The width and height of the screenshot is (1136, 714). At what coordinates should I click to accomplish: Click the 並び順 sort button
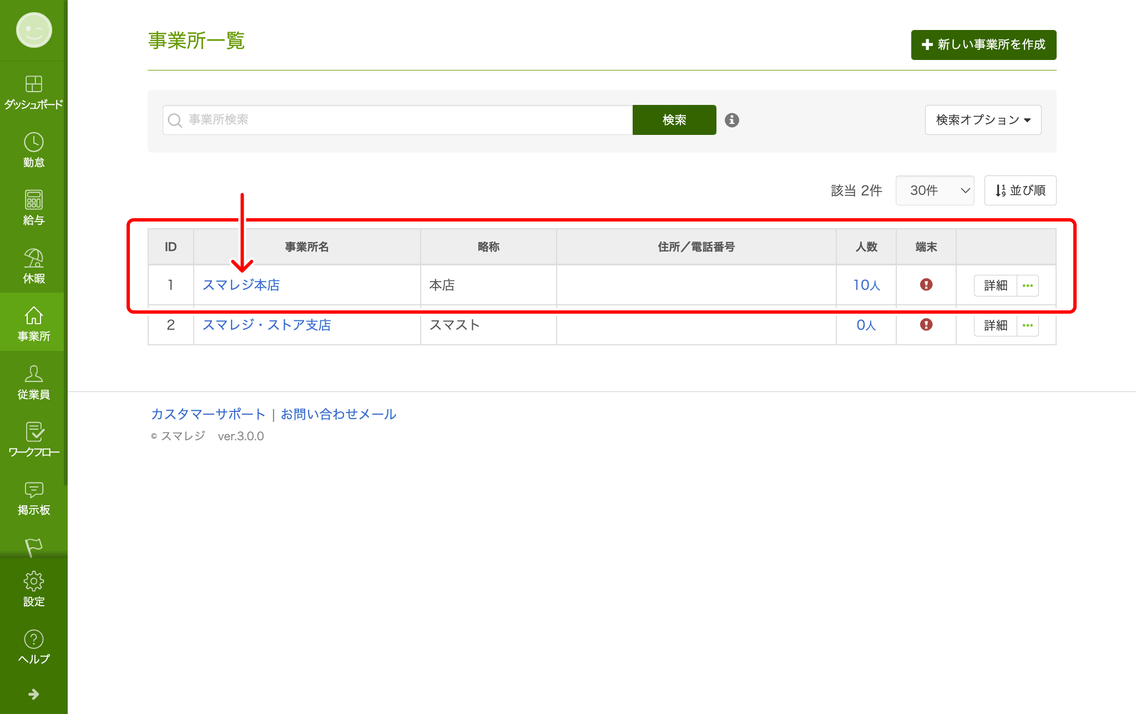coord(1020,190)
